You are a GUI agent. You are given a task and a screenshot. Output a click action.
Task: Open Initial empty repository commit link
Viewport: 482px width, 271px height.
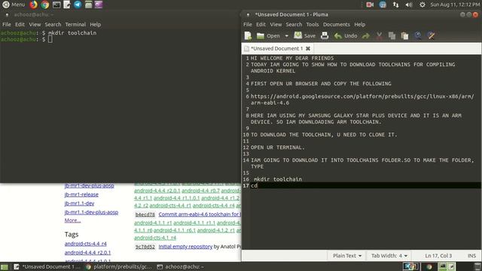pyautogui.click(x=185, y=246)
